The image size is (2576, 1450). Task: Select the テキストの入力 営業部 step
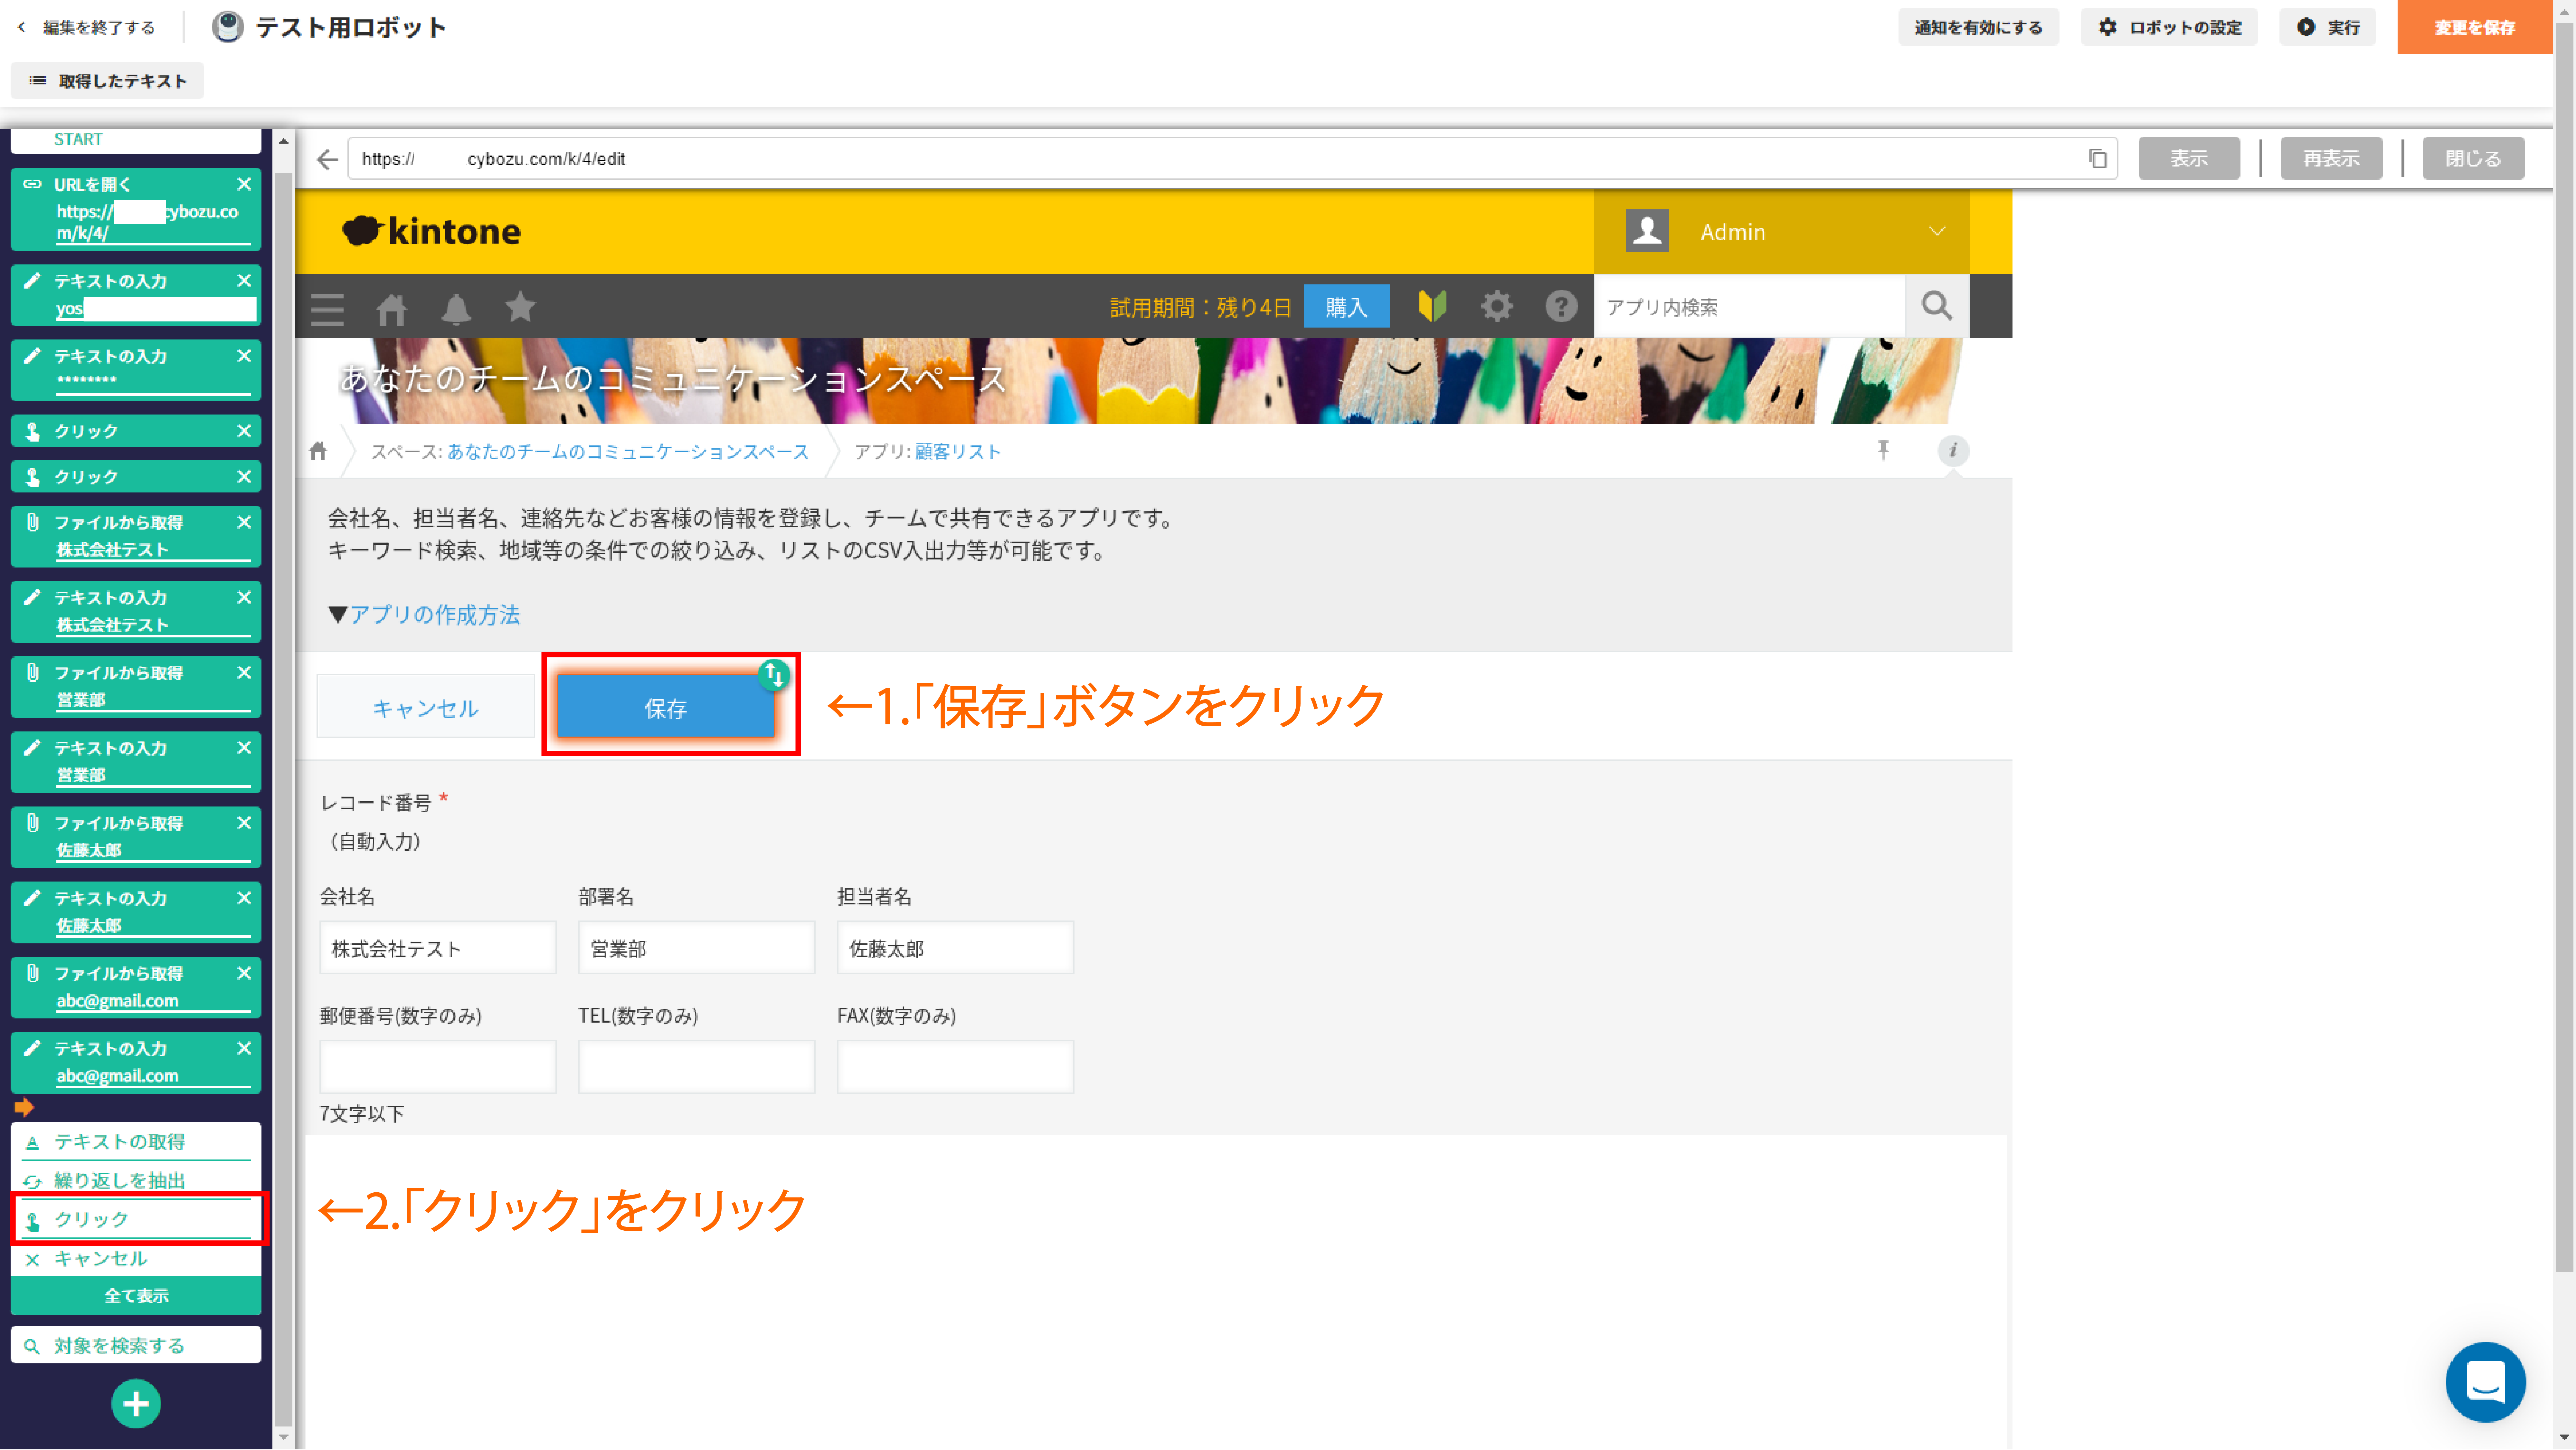coord(136,762)
